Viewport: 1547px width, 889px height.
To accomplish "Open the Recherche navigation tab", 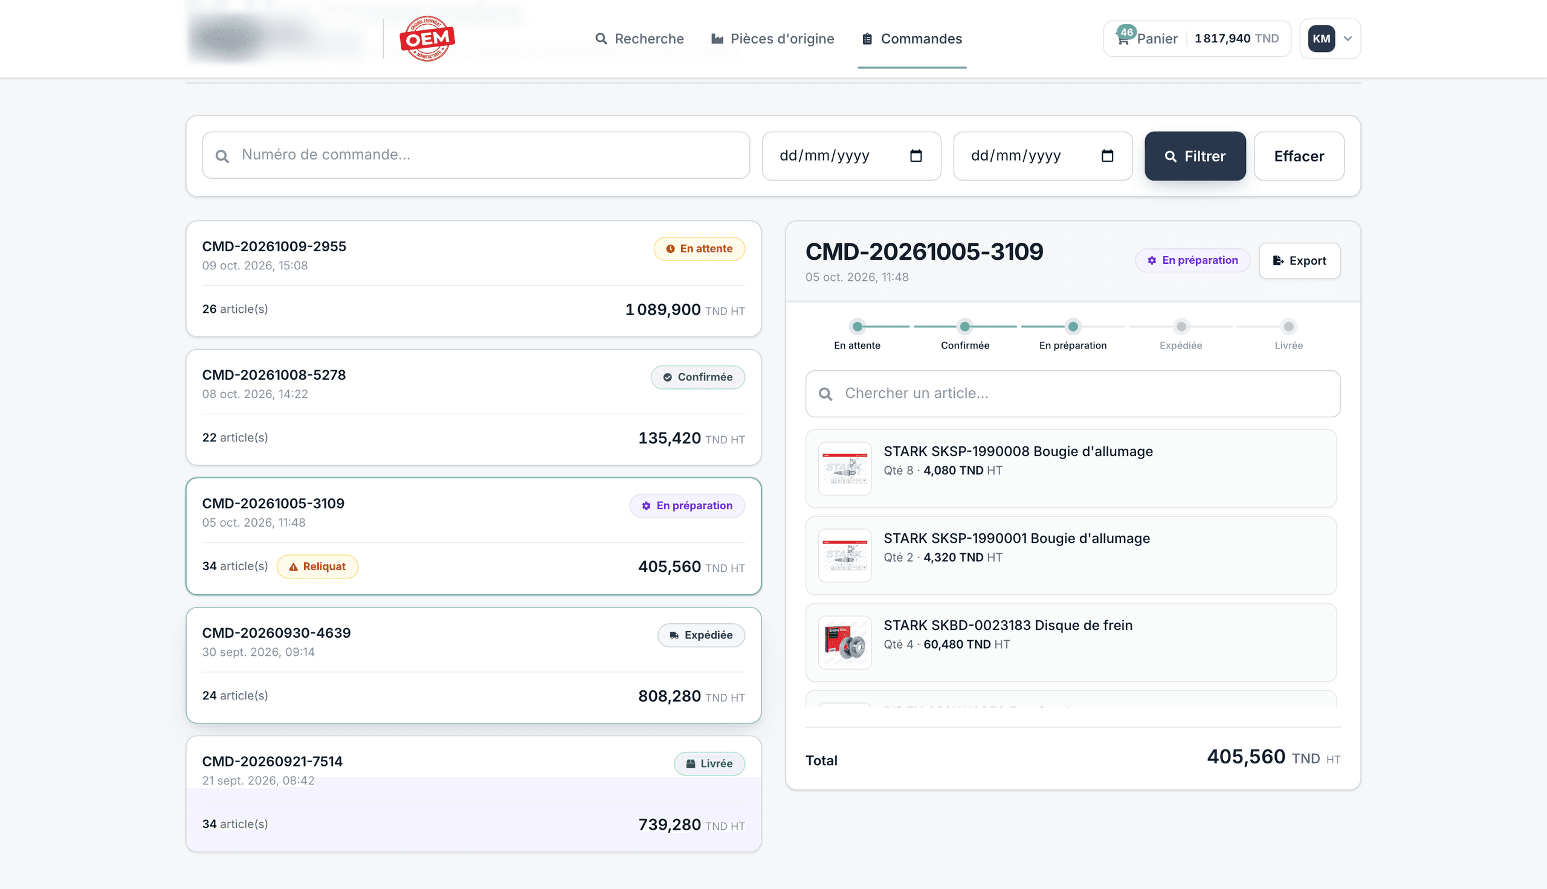I will click(639, 39).
